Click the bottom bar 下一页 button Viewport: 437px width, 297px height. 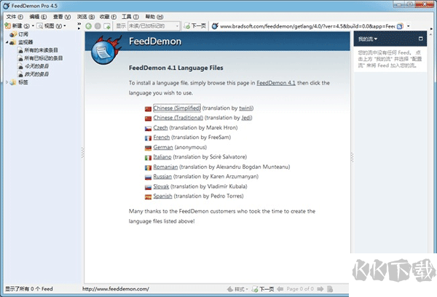pos(263,289)
